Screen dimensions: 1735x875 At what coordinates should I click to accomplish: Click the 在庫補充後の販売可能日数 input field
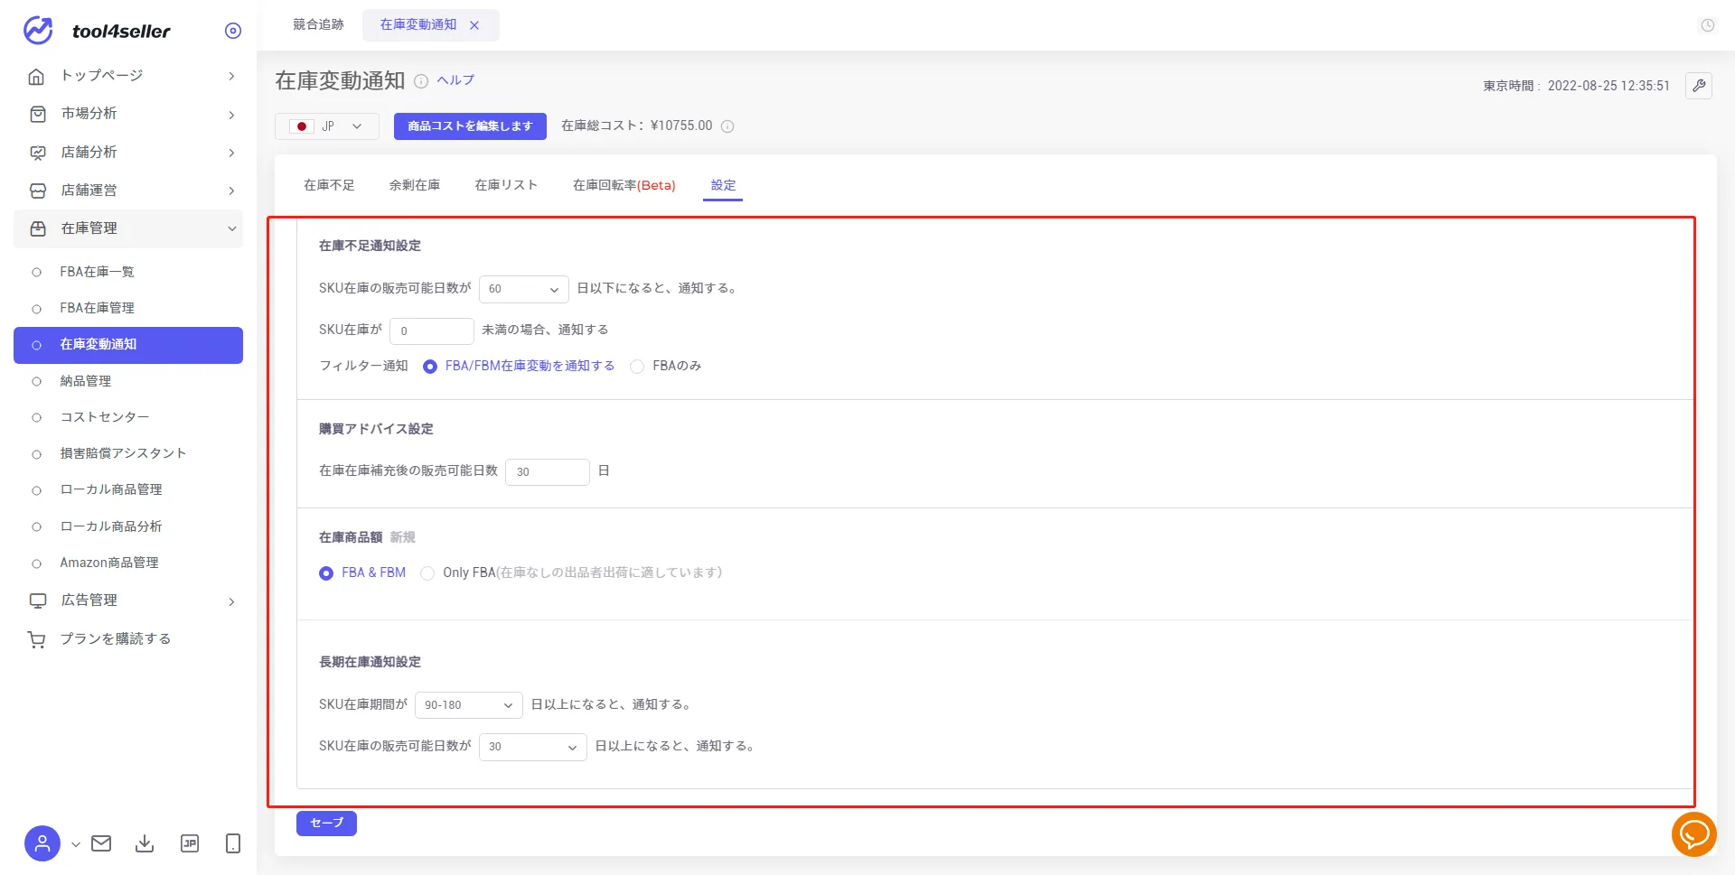(x=548, y=472)
